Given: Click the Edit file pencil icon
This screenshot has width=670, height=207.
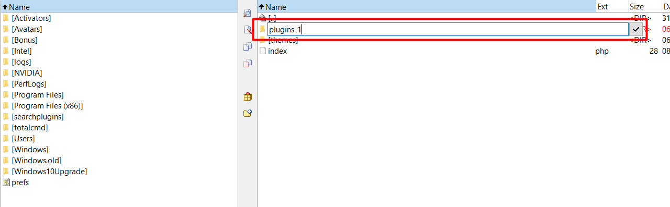Looking at the screenshot, I should pyautogui.click(x=248, y=30).
